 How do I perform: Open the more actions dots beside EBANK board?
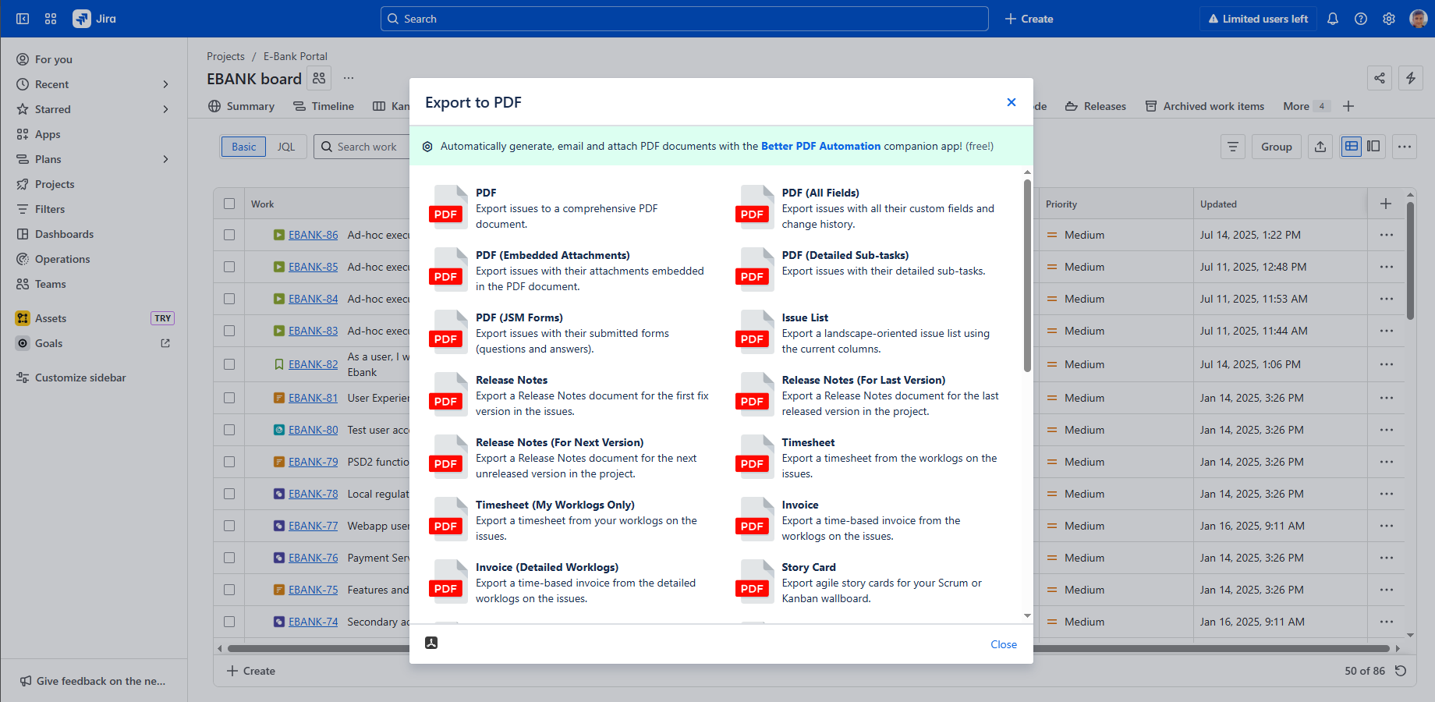349,78
